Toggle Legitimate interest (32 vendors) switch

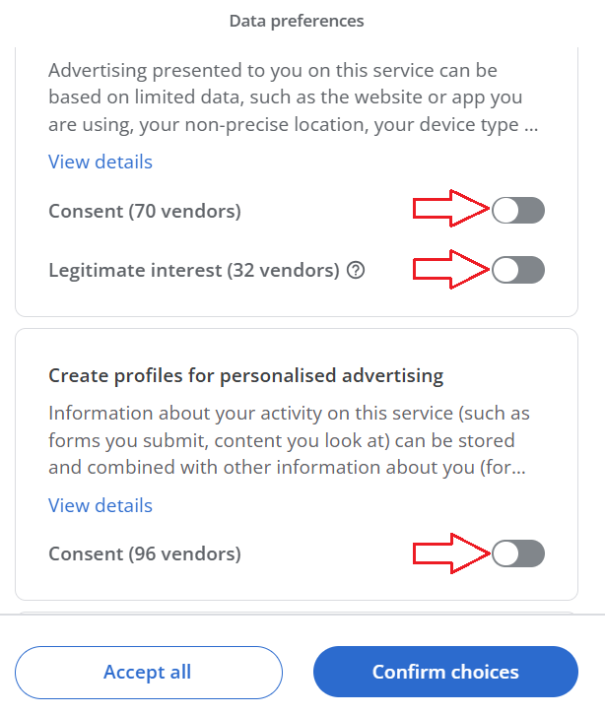pos(518,270)
